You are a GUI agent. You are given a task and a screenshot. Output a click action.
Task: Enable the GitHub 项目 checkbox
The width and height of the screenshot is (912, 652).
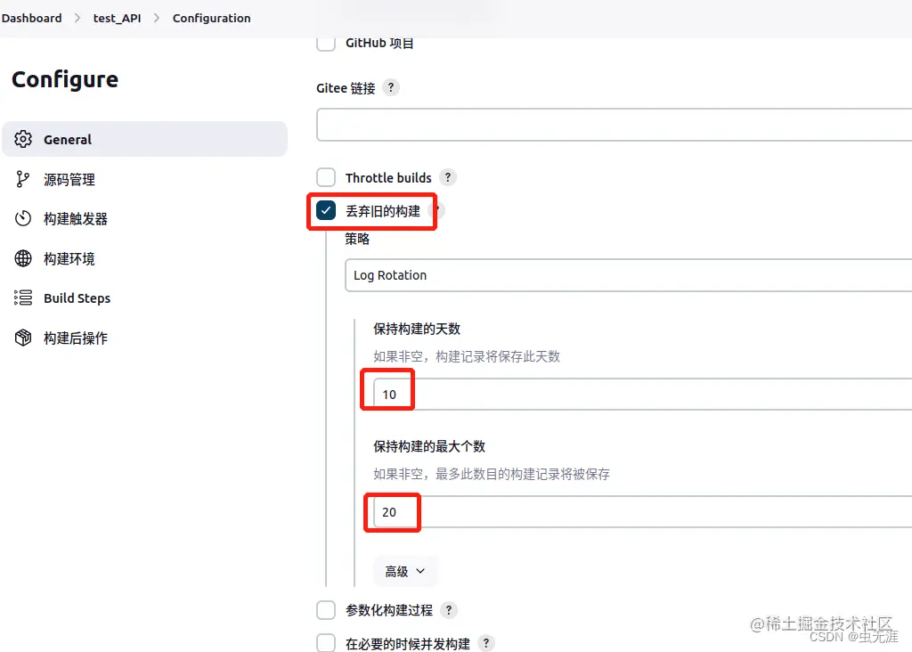click(x=326, y=43)
